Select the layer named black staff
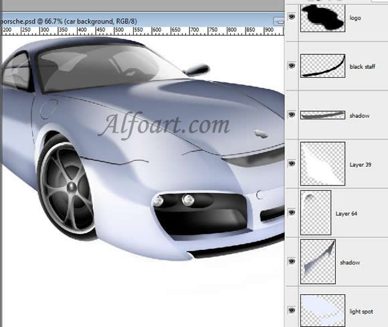388x327 pixels. (363, 66)
